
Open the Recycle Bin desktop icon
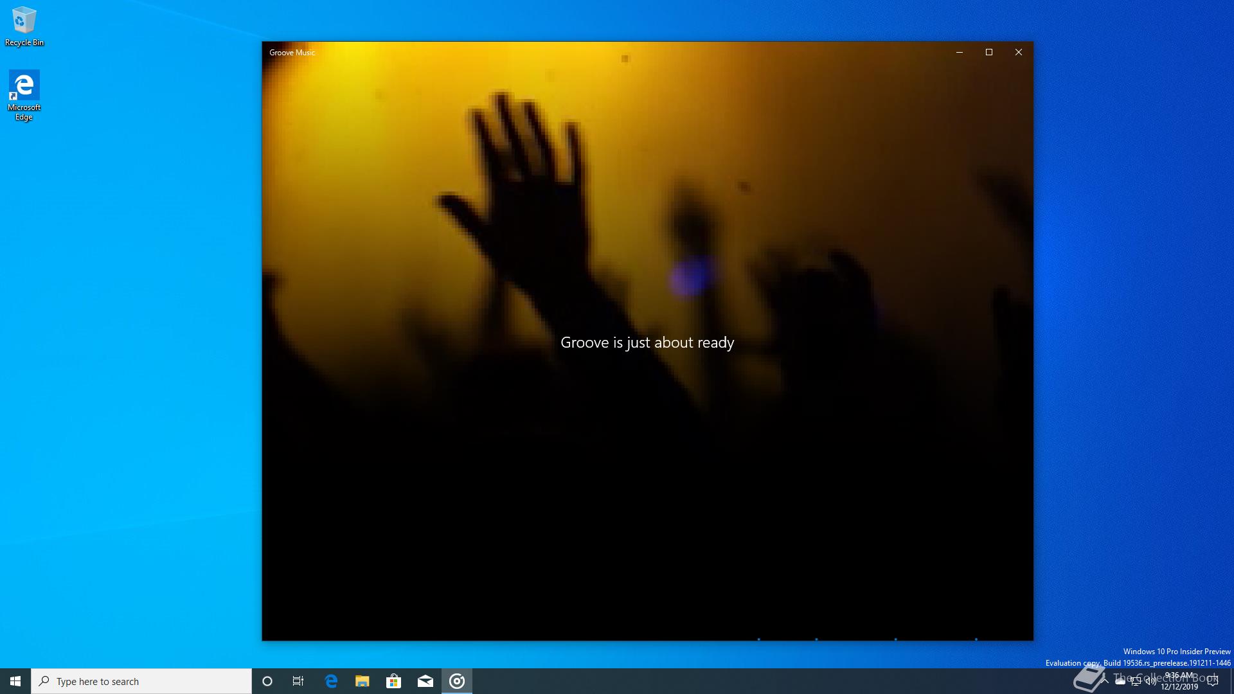24,26
